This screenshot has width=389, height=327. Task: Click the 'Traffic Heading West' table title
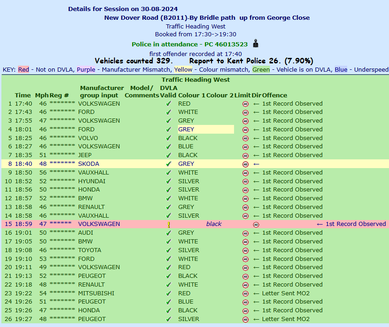[x=196, y=80]
